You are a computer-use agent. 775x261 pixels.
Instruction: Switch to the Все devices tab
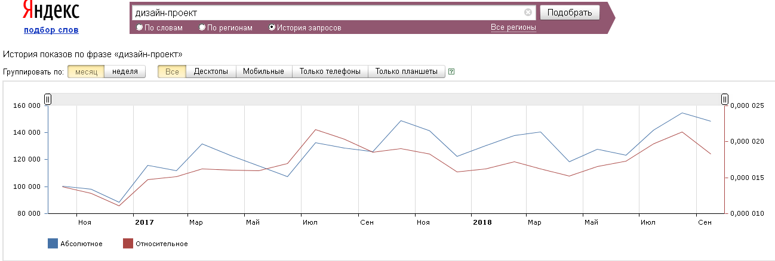point(172,72)
